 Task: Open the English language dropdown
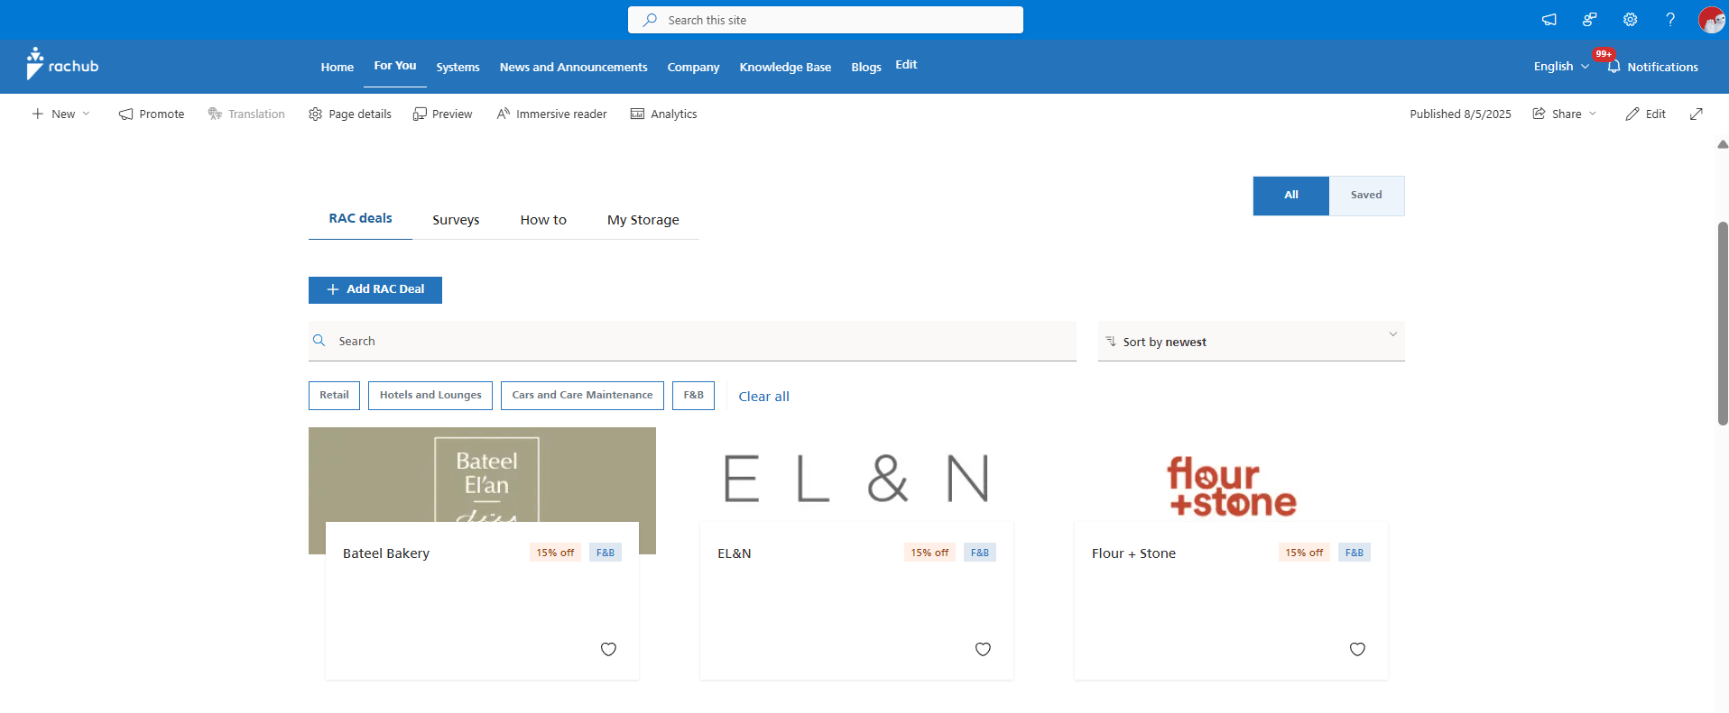point(1561,67)
